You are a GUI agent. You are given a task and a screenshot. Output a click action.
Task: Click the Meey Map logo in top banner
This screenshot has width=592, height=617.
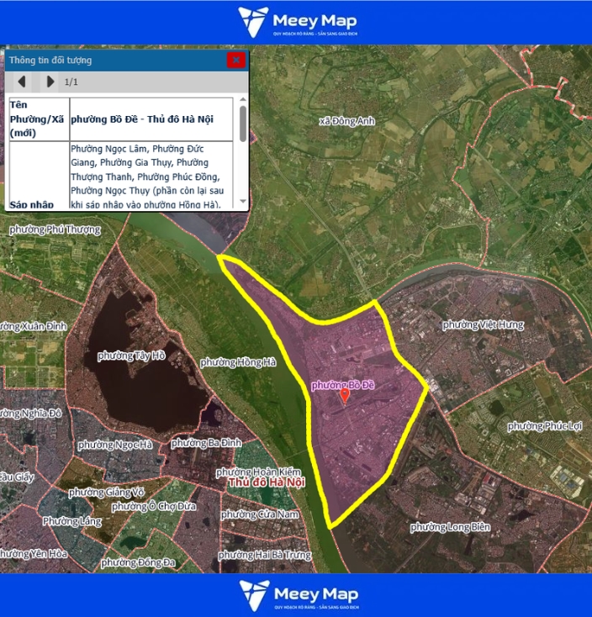click(x=296, y=22)
